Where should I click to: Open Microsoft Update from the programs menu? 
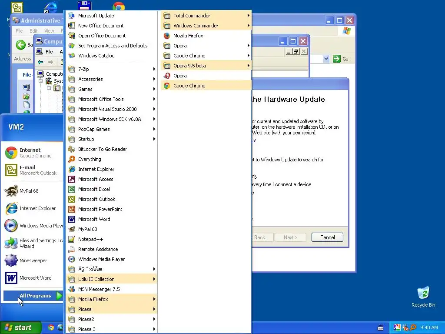[x=111, y=16]
